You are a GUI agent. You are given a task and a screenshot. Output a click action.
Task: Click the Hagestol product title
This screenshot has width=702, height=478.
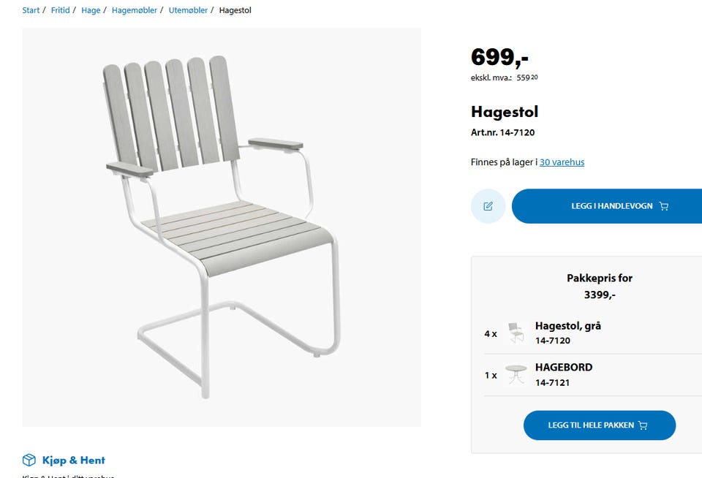[505, 112]
